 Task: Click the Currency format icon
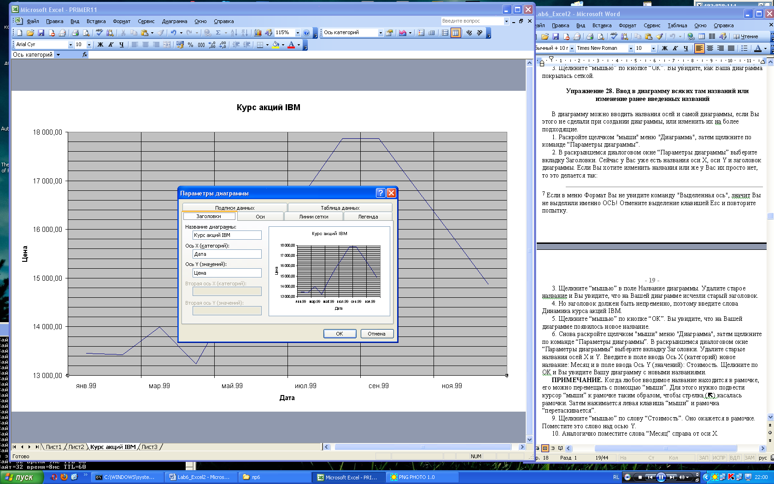pos(180,45)
